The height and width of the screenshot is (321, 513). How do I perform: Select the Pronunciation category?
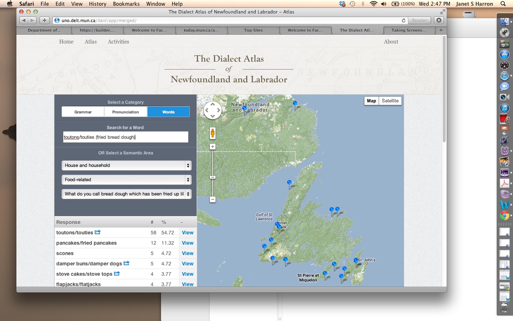125,112
